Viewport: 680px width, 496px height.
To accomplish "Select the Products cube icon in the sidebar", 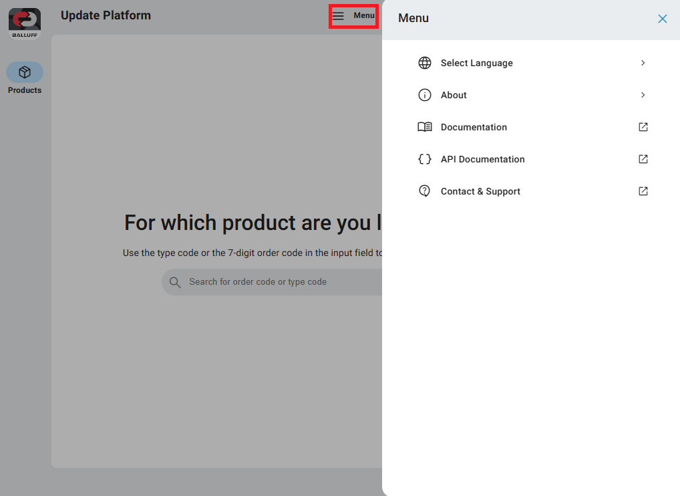I will (25, 72).
